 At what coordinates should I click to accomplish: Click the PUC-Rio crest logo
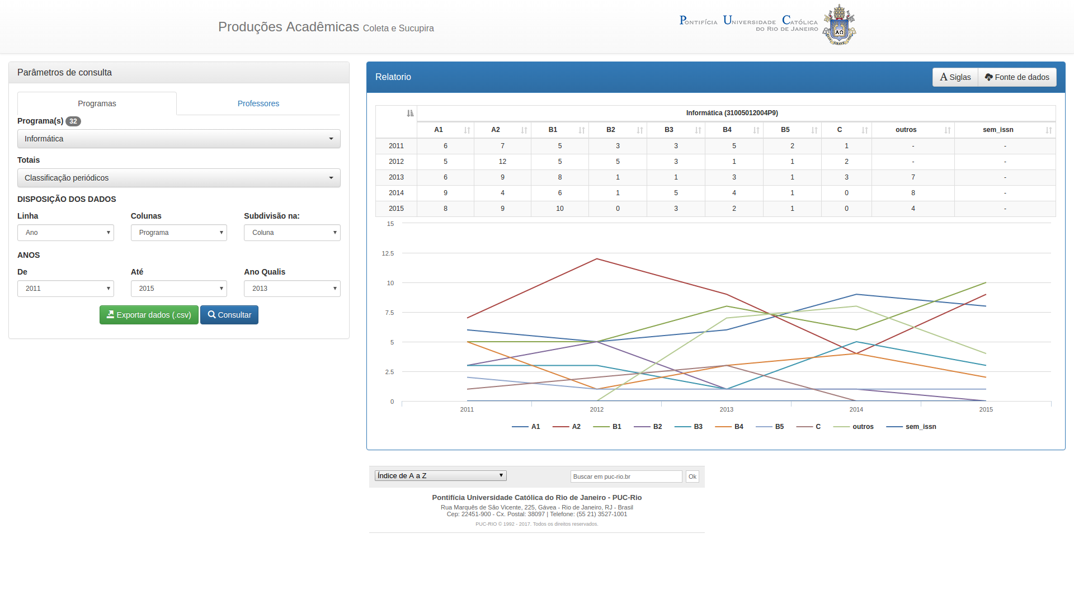point(839,25)
